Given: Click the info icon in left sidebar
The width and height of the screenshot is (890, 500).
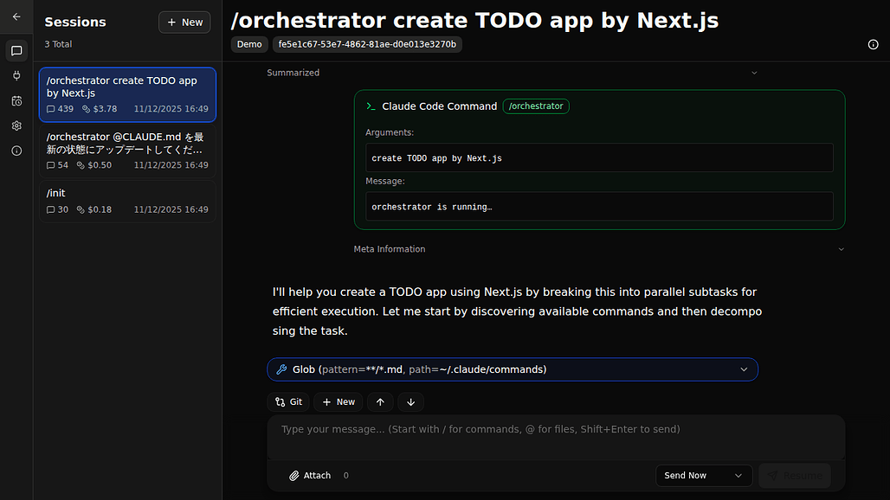Looking at the screenshot, I should 16,151.
